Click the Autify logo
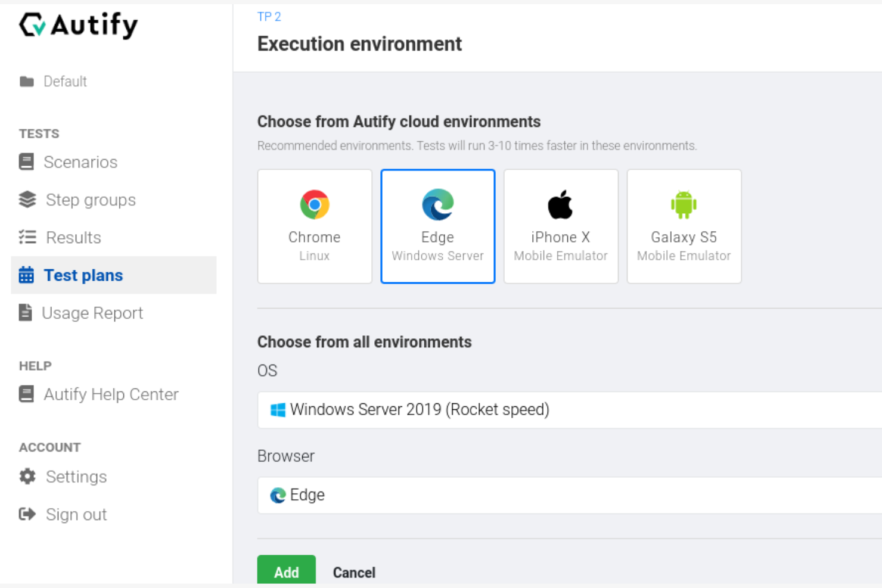 click(x=77, y=26)
